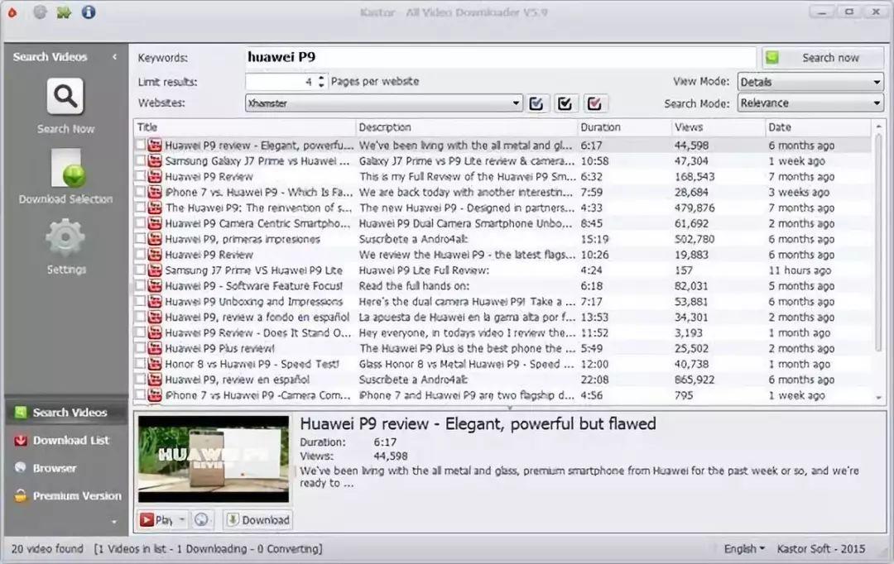Click the Keywords input field
This screenshot has height=564, width=894.
(500, 57)
